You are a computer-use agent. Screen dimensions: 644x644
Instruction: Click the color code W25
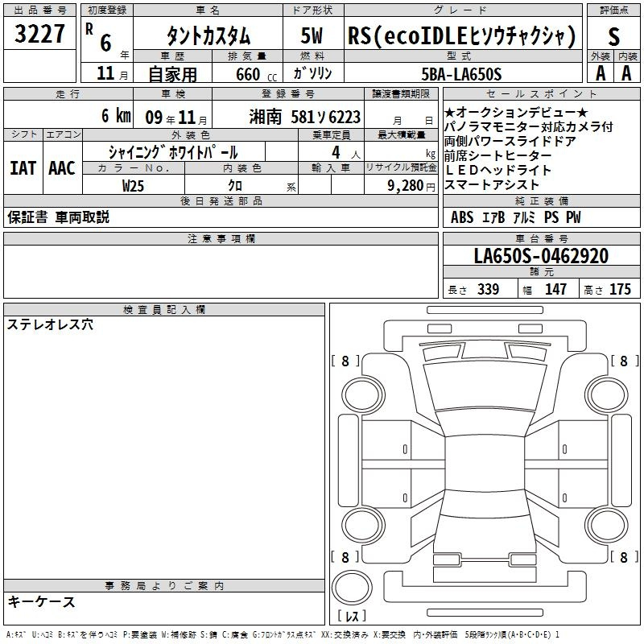(134, 184)
